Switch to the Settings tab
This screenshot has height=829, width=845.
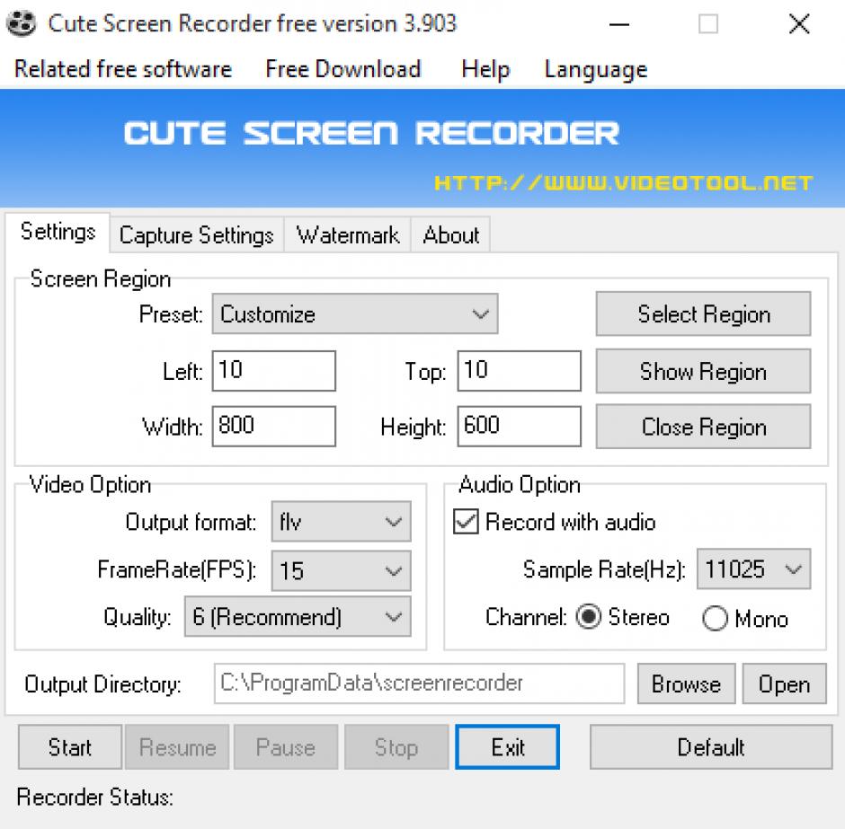[58, 232]
